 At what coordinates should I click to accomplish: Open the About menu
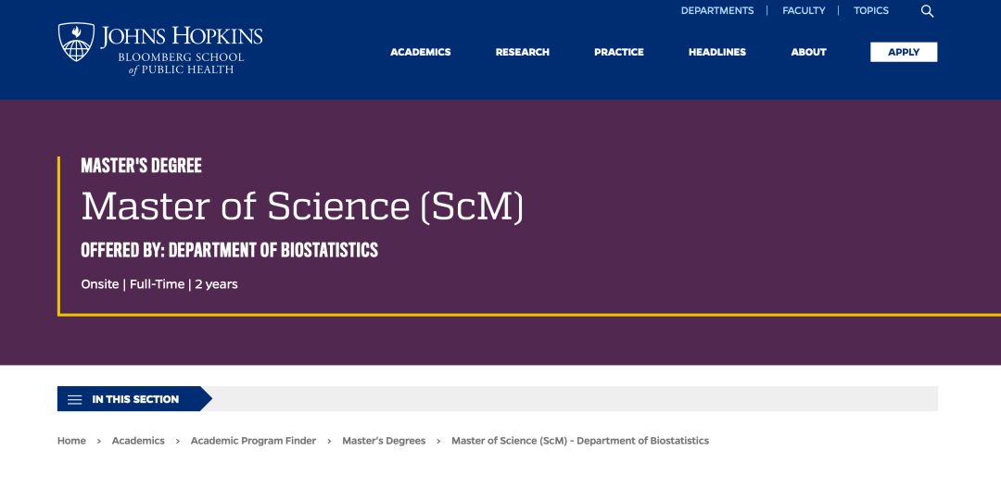click(808, 52)
